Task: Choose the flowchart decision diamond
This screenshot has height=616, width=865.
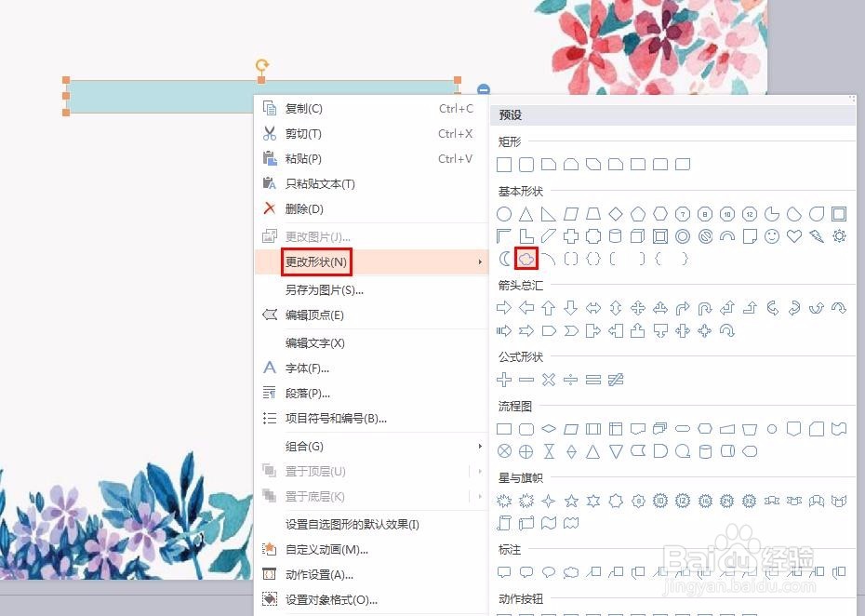Action: click(549, 429)
